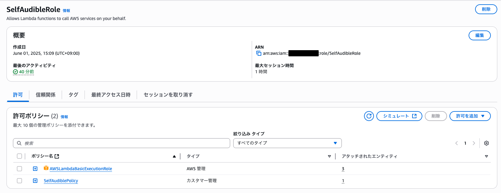Viewport: 501px width, 193px height.
Task: Click attached entities count 3 for AWSLambdaBasicExecutionRole
Action: click(x=343, y=169)
